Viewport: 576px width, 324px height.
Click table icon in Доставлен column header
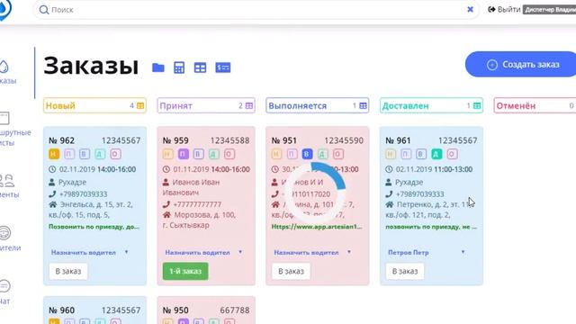[x=477, y=106]
